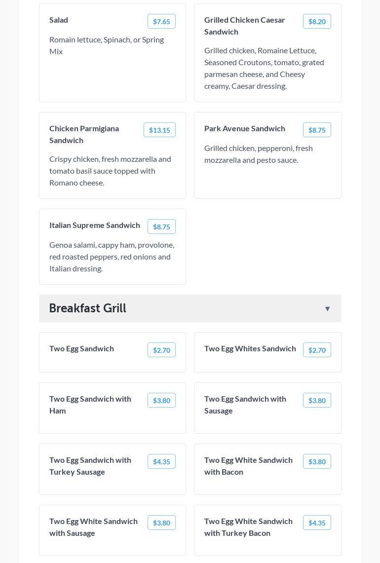Pick the Two Egg Sandwich with Ham price
Screen dimensions: 380x563
click(x=161, y=400)
